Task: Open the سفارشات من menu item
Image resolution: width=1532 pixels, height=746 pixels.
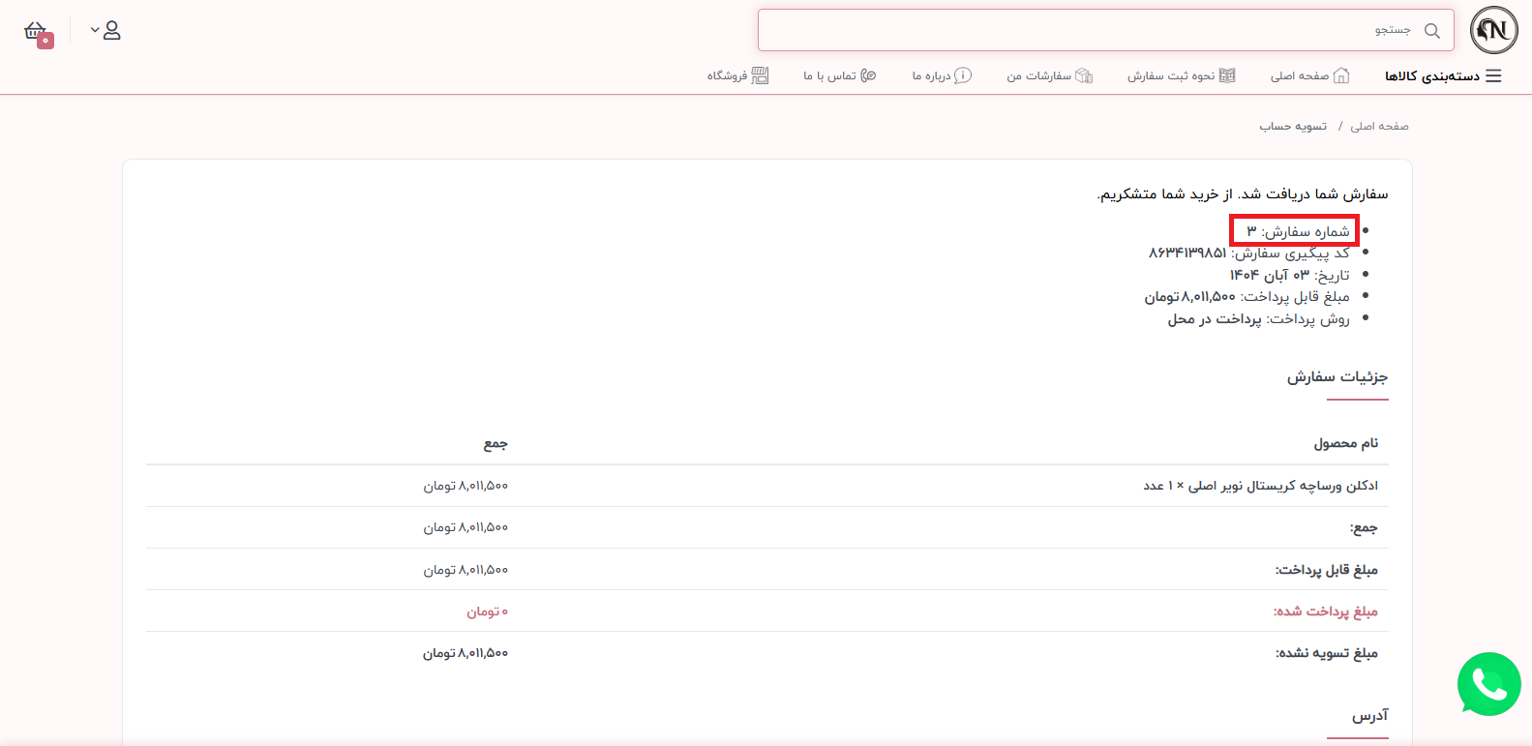Action: point(1038,75)
